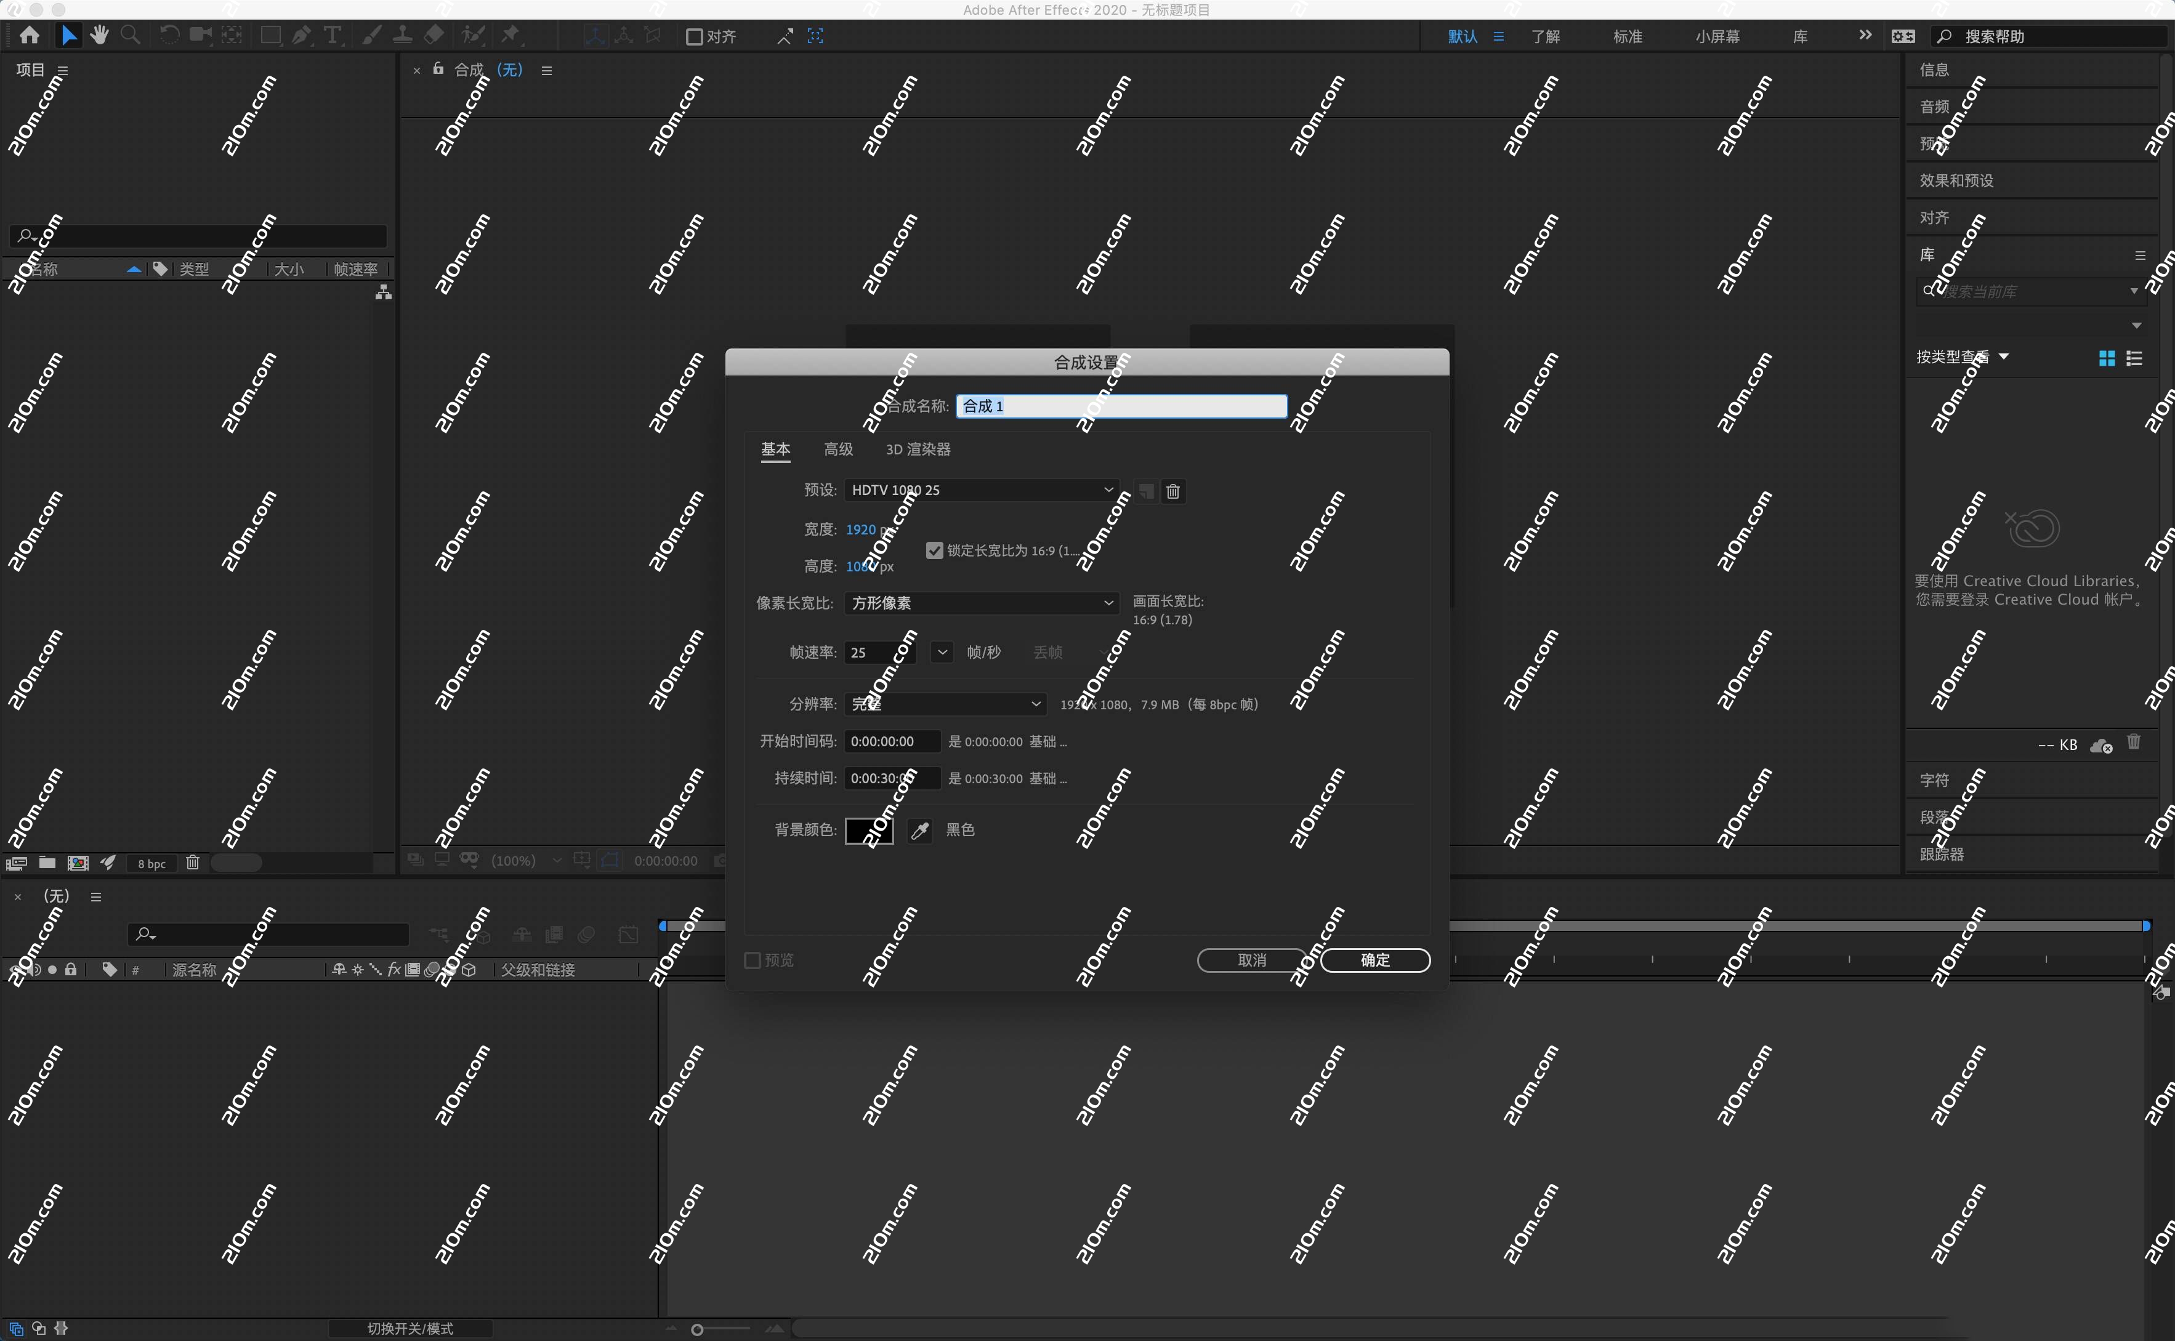
Task: Open the 库 panel menu
Action: point(2139,256)
